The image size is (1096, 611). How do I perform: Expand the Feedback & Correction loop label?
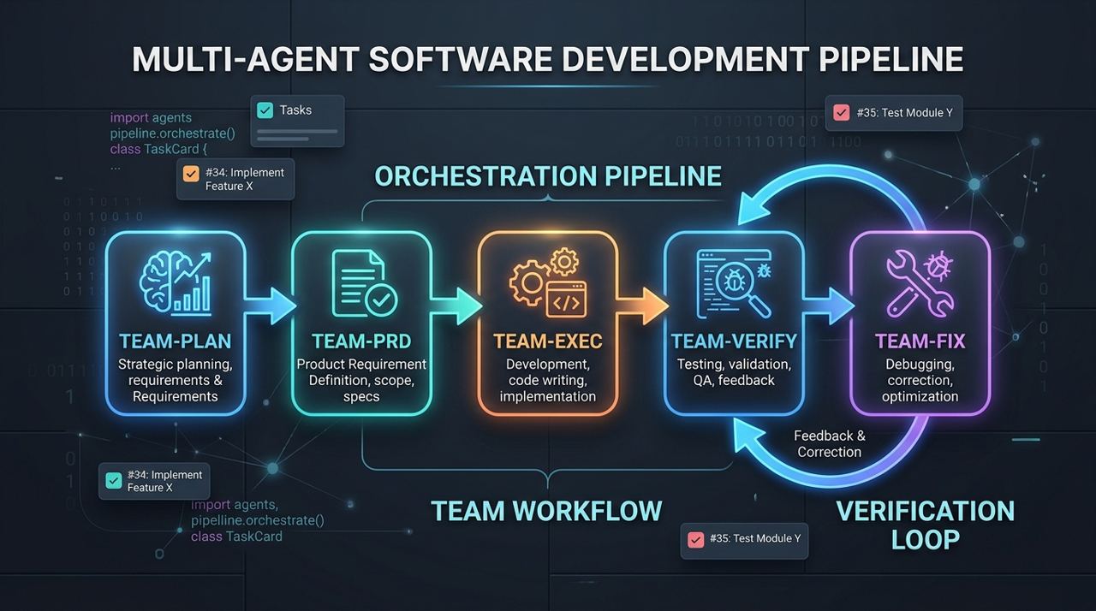[x=828, y=443]
